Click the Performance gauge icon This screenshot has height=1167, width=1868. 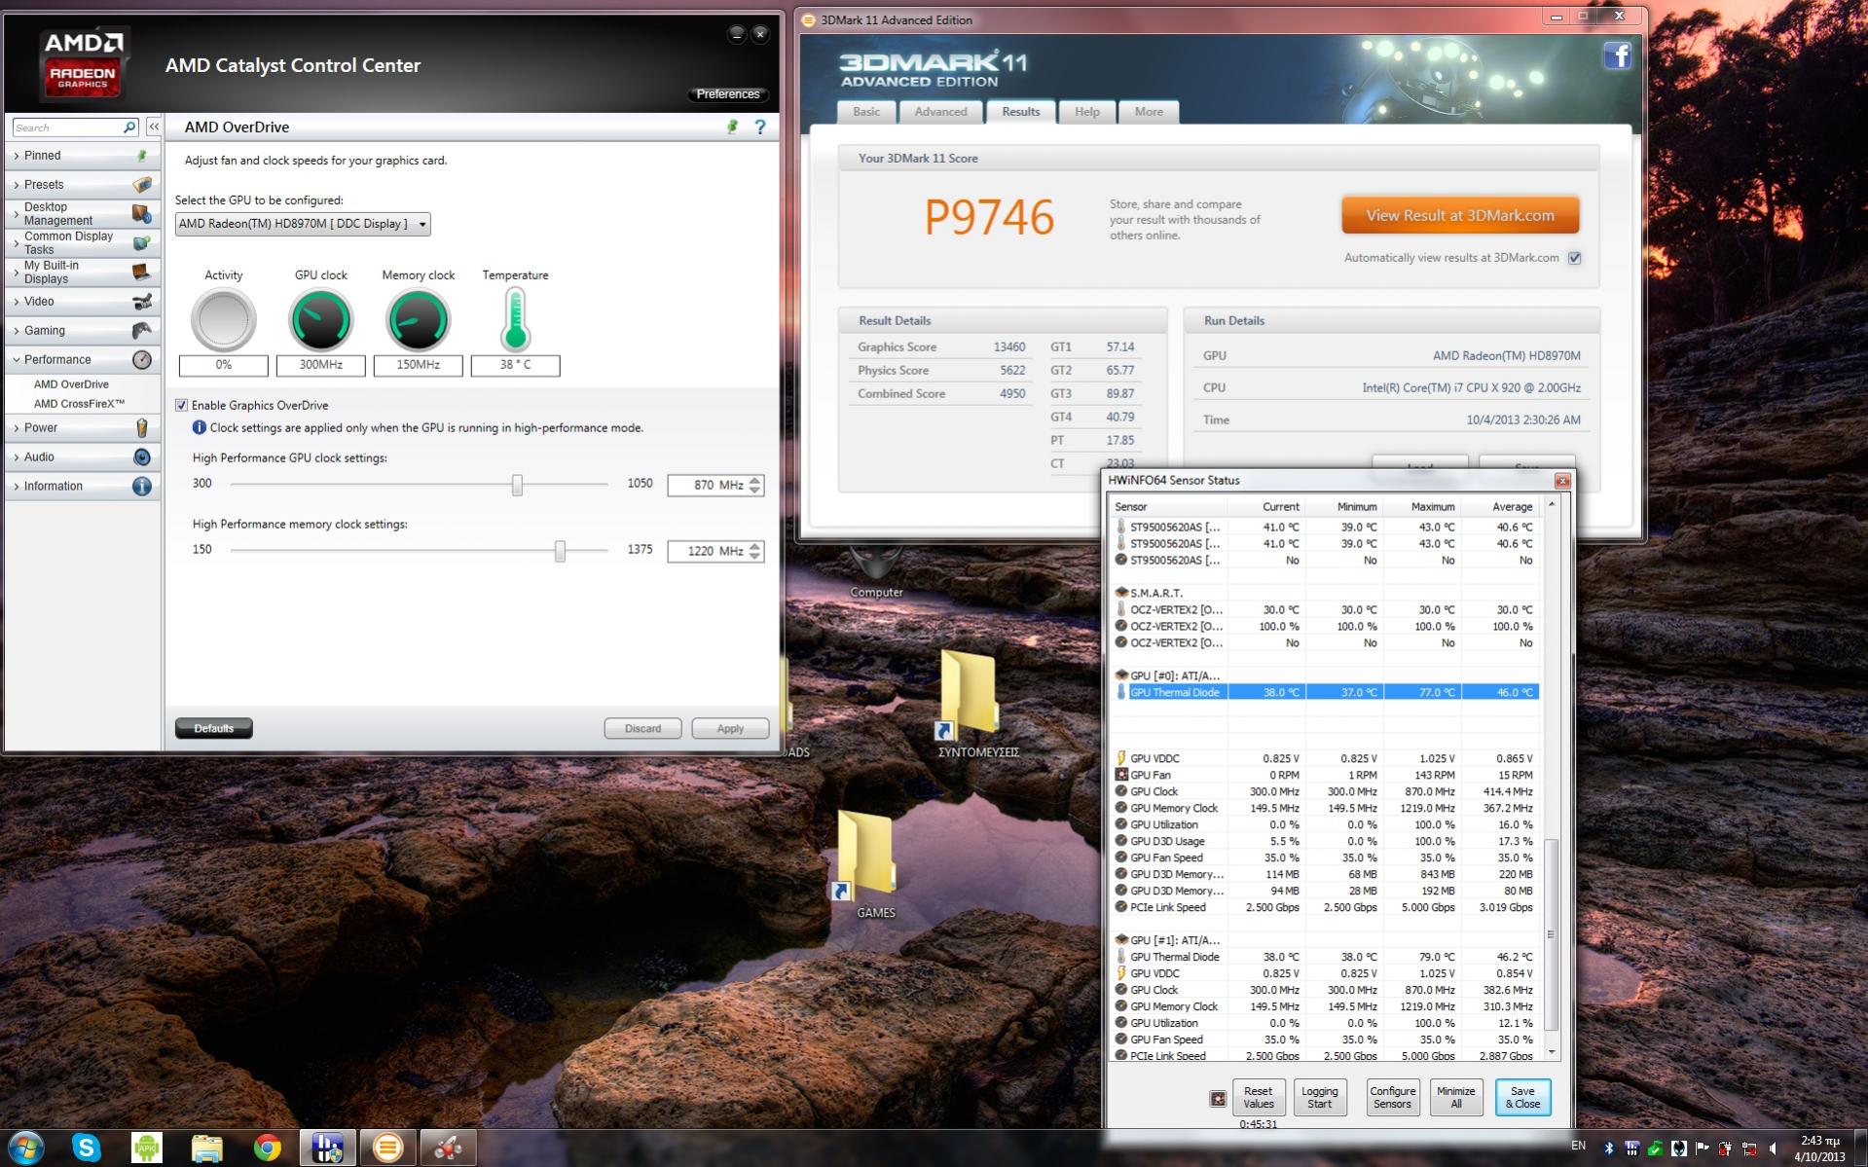[142, 359]
